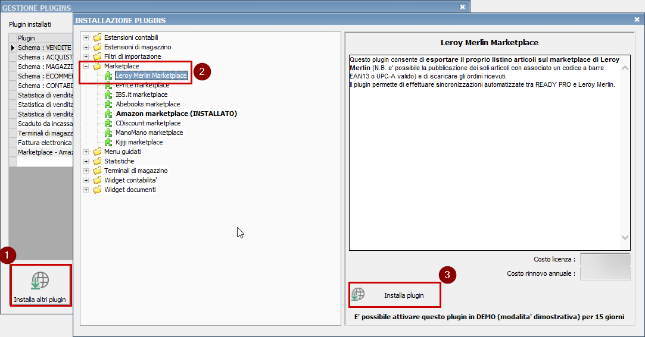Close the Installazione Plugins window
The width and height of the screenshot is (645, 337).
click(637, 19)
